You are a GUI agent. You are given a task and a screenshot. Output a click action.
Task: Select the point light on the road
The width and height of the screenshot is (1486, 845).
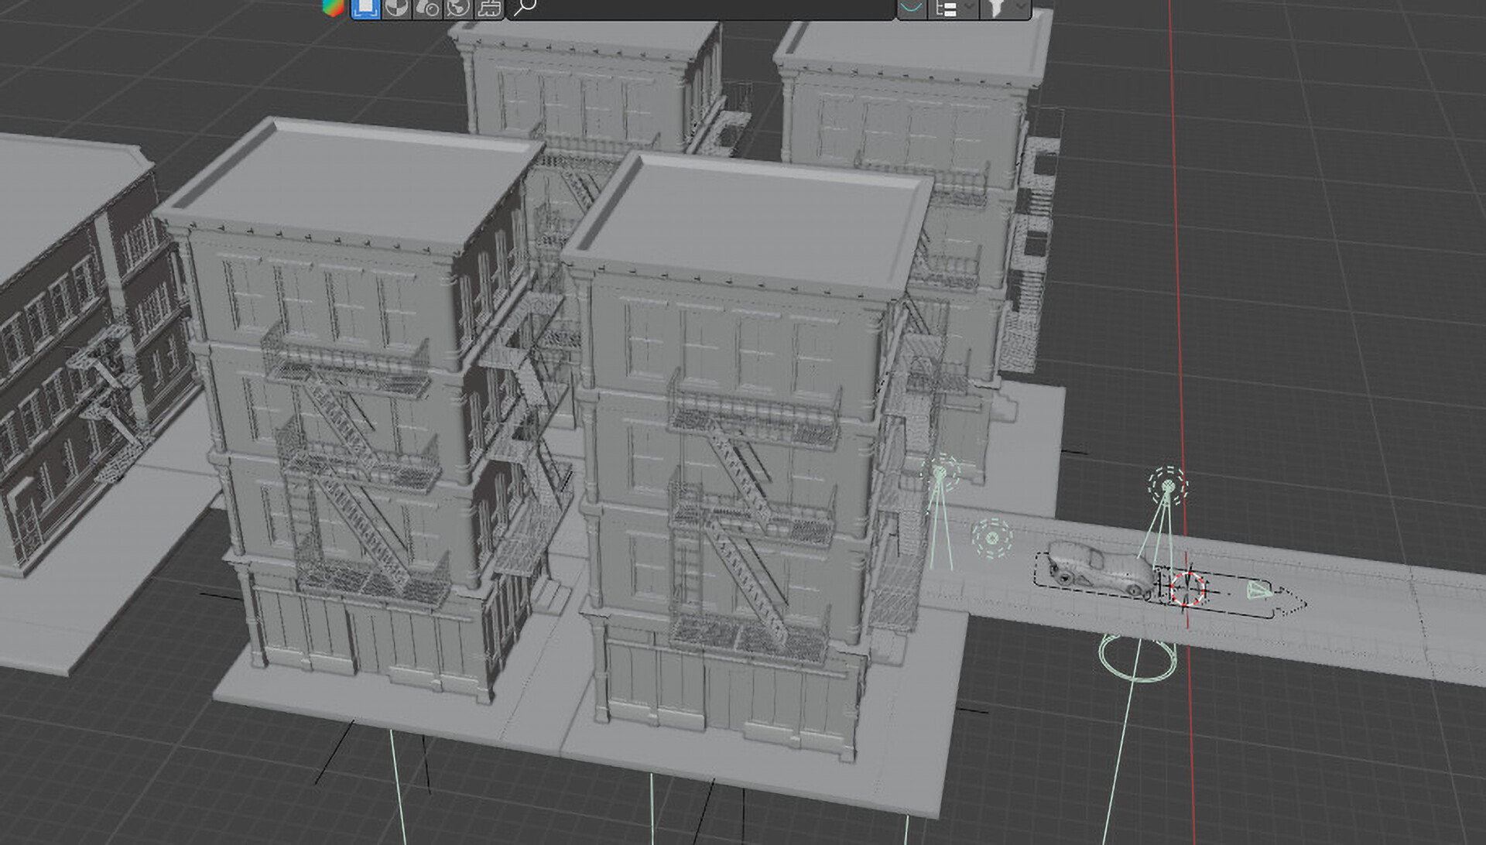(991, 537)
